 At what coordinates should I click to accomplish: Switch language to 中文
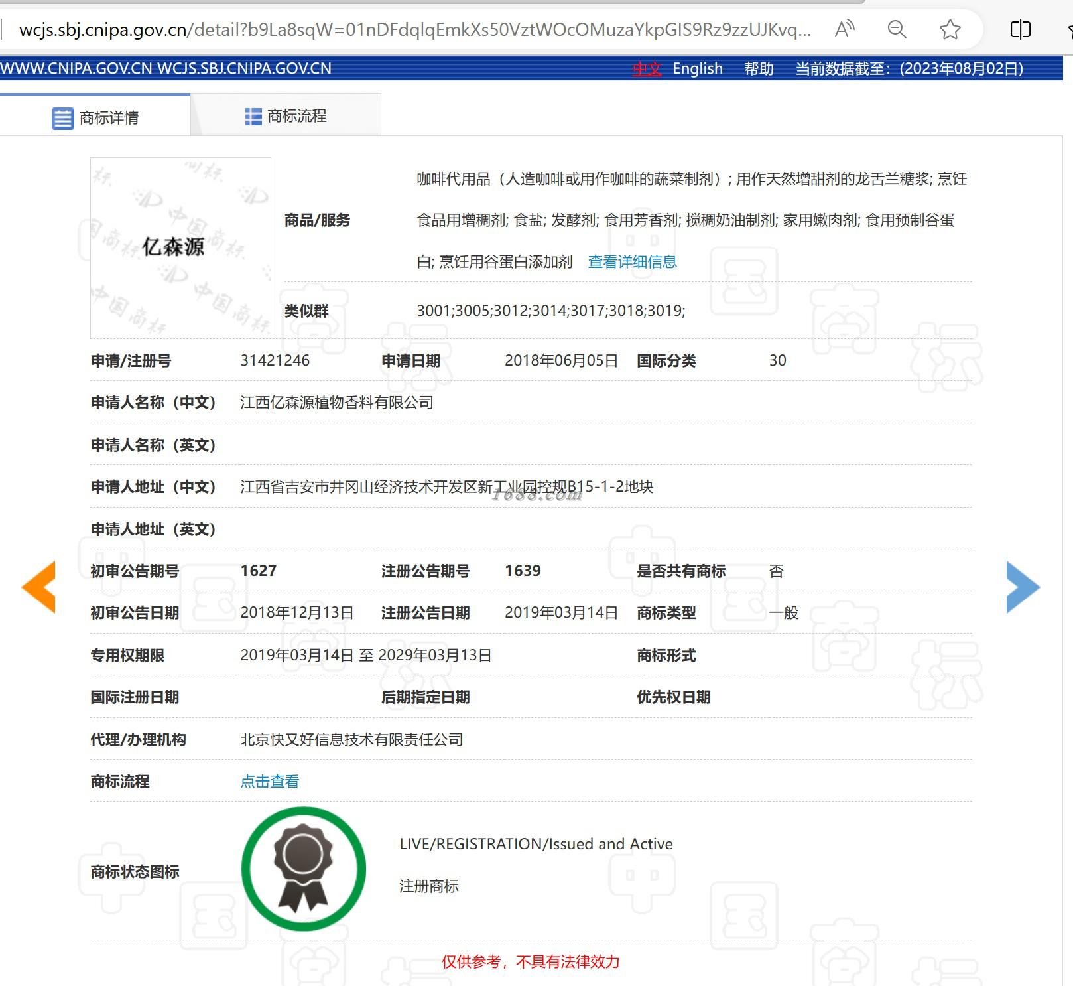[x=647, y=68]
